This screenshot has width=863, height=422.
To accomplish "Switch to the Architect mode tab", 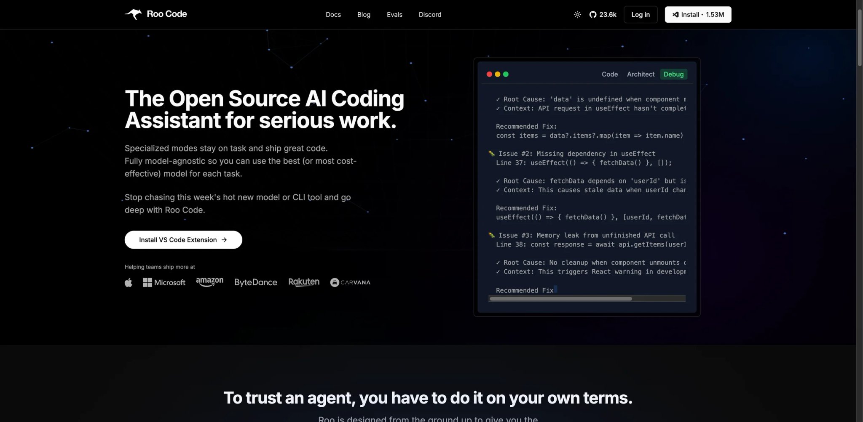I will pyautogui.click(x=641, y=74).
